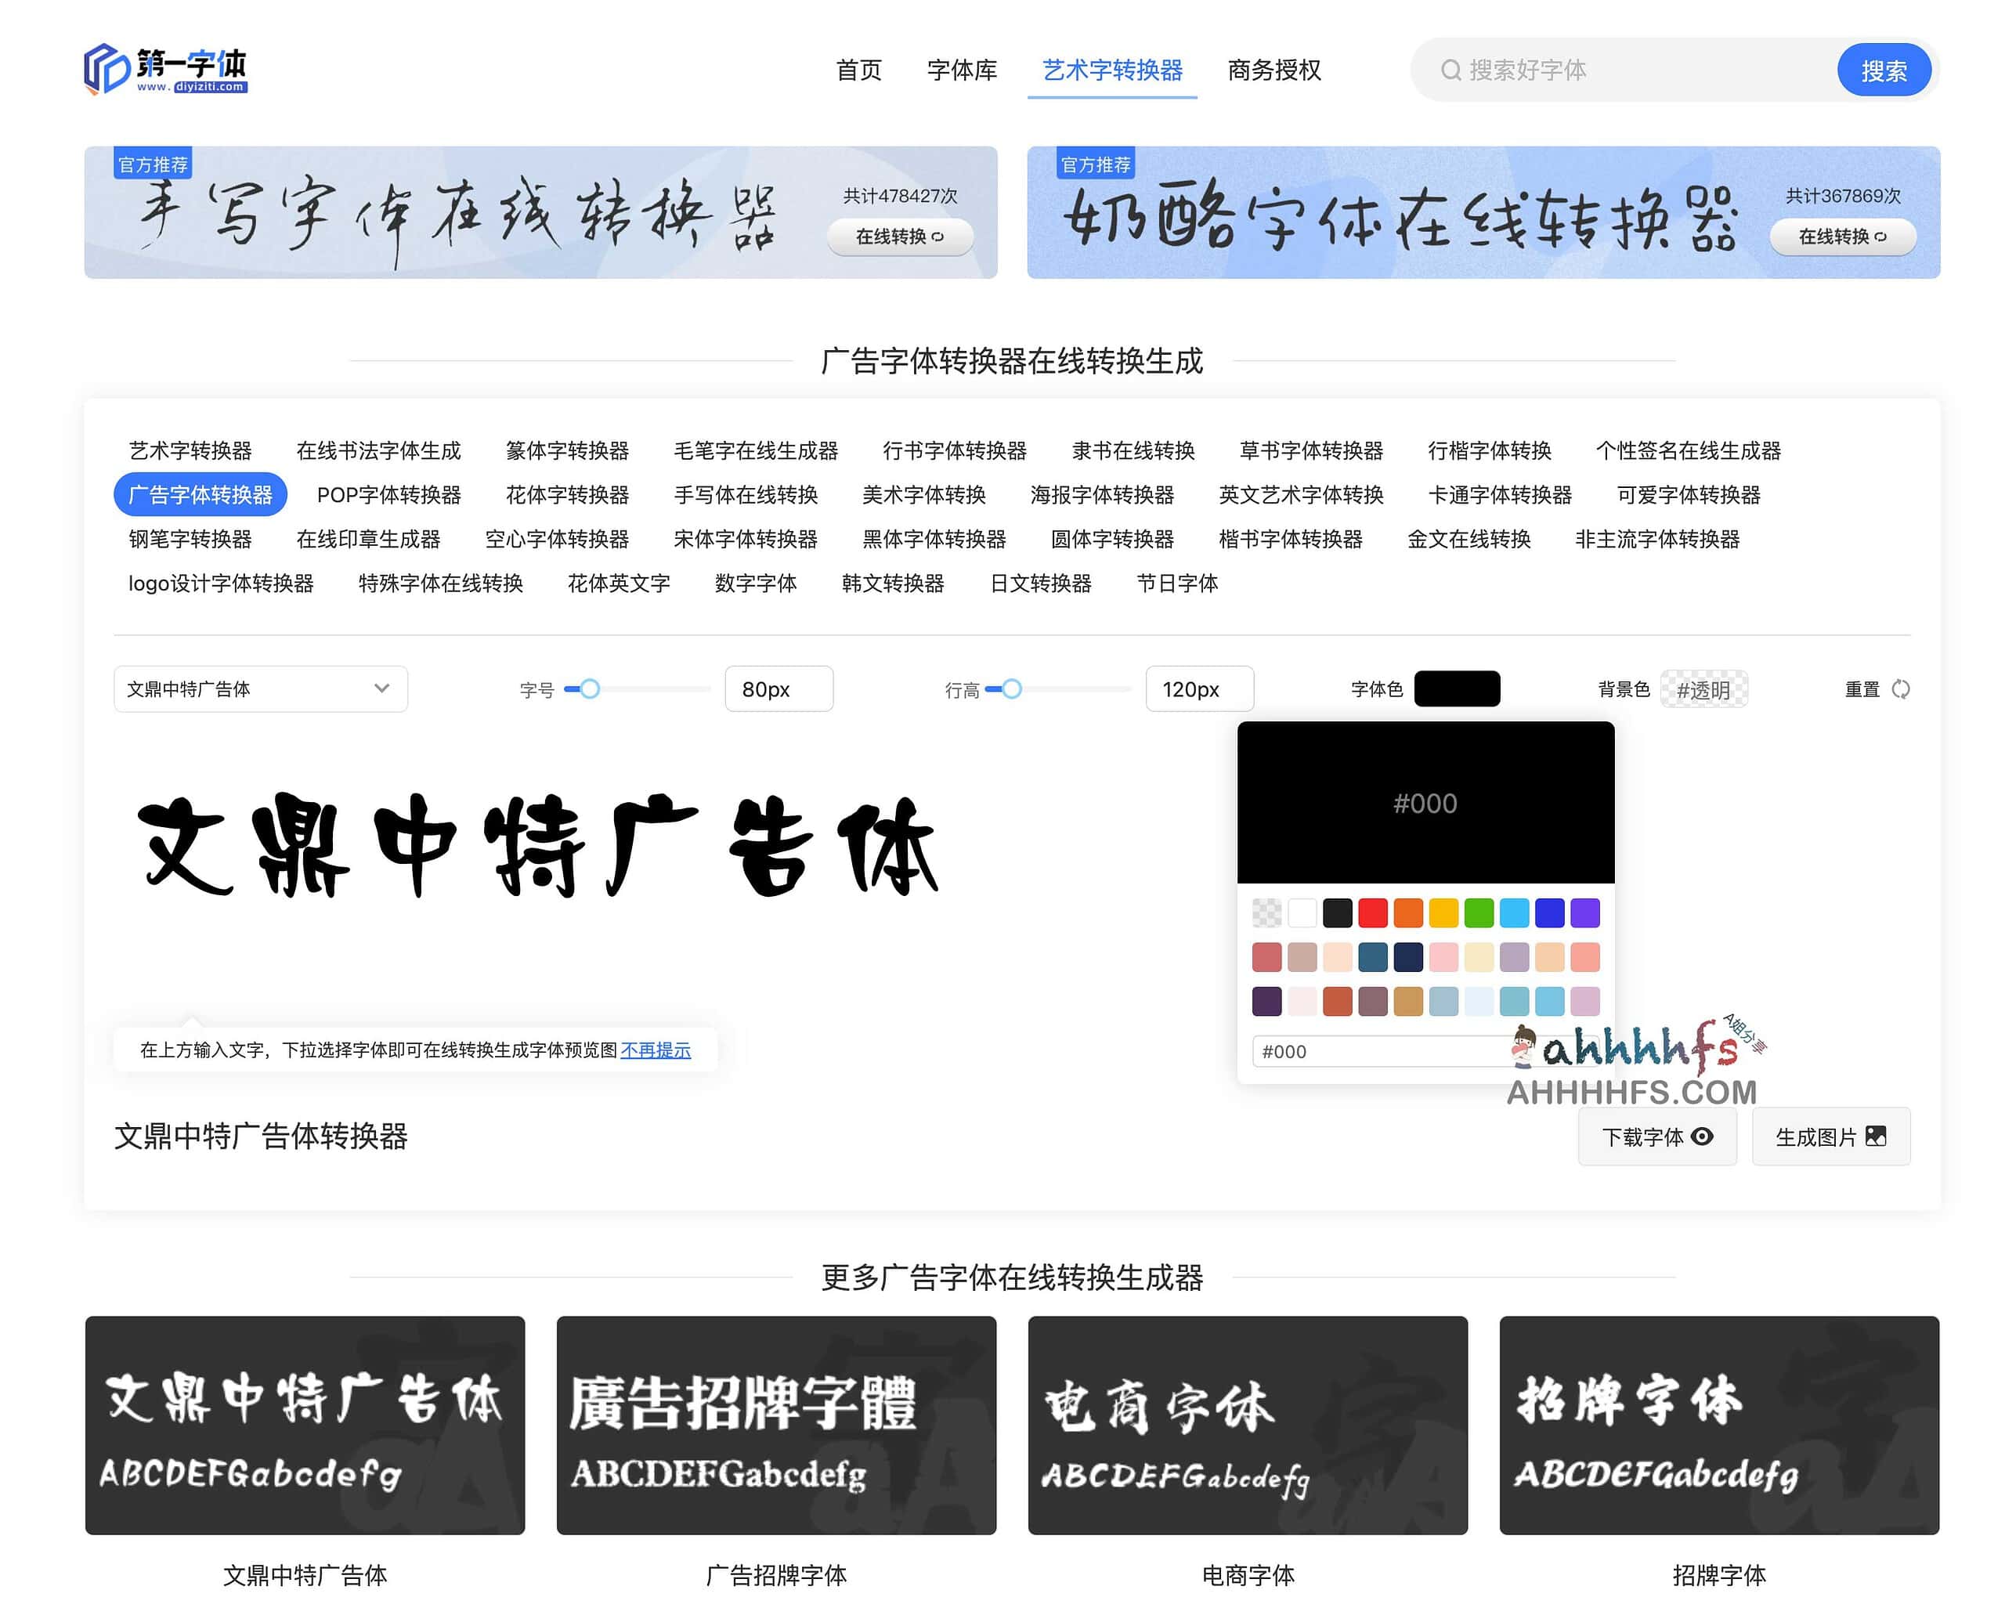
Task: Click 在线转换 on cheese font banner
Action: click(x=1841, y=237)
